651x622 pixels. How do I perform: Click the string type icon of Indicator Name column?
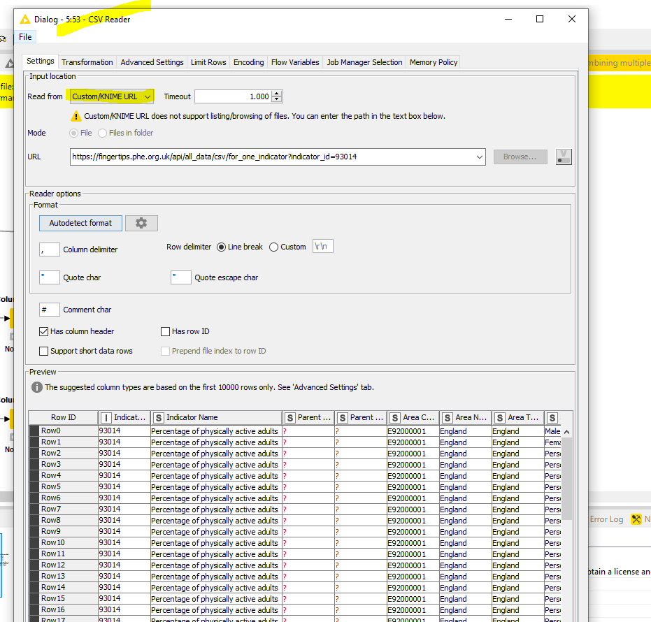click(159, 417)
